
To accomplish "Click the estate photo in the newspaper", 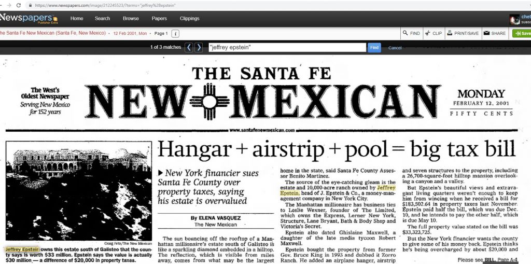I will coord(79,191).
